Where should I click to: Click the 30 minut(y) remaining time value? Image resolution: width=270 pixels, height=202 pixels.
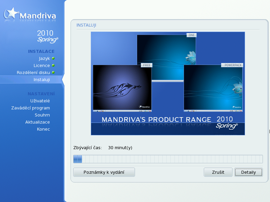click(120, 148)
